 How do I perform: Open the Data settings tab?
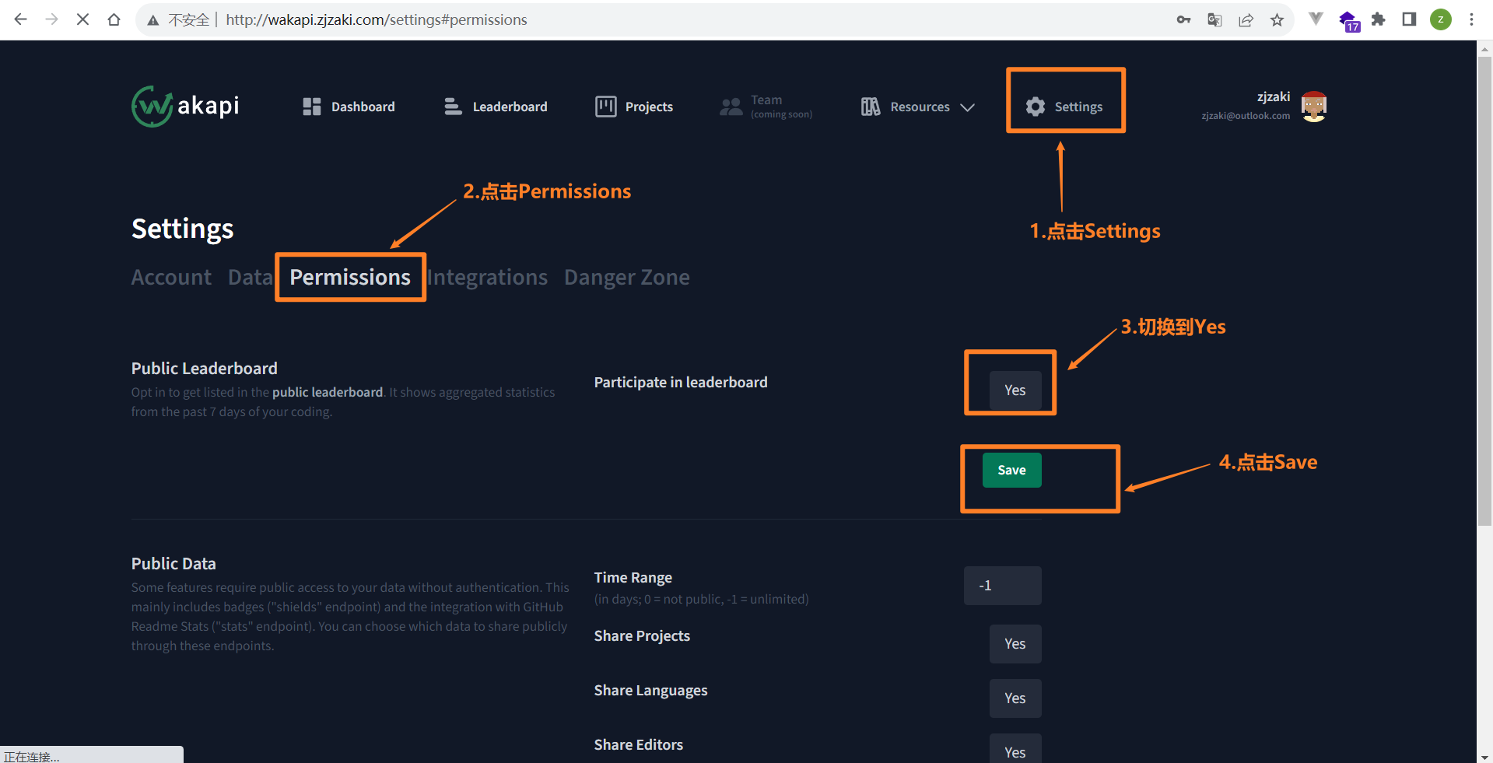(x=251, y=278)
